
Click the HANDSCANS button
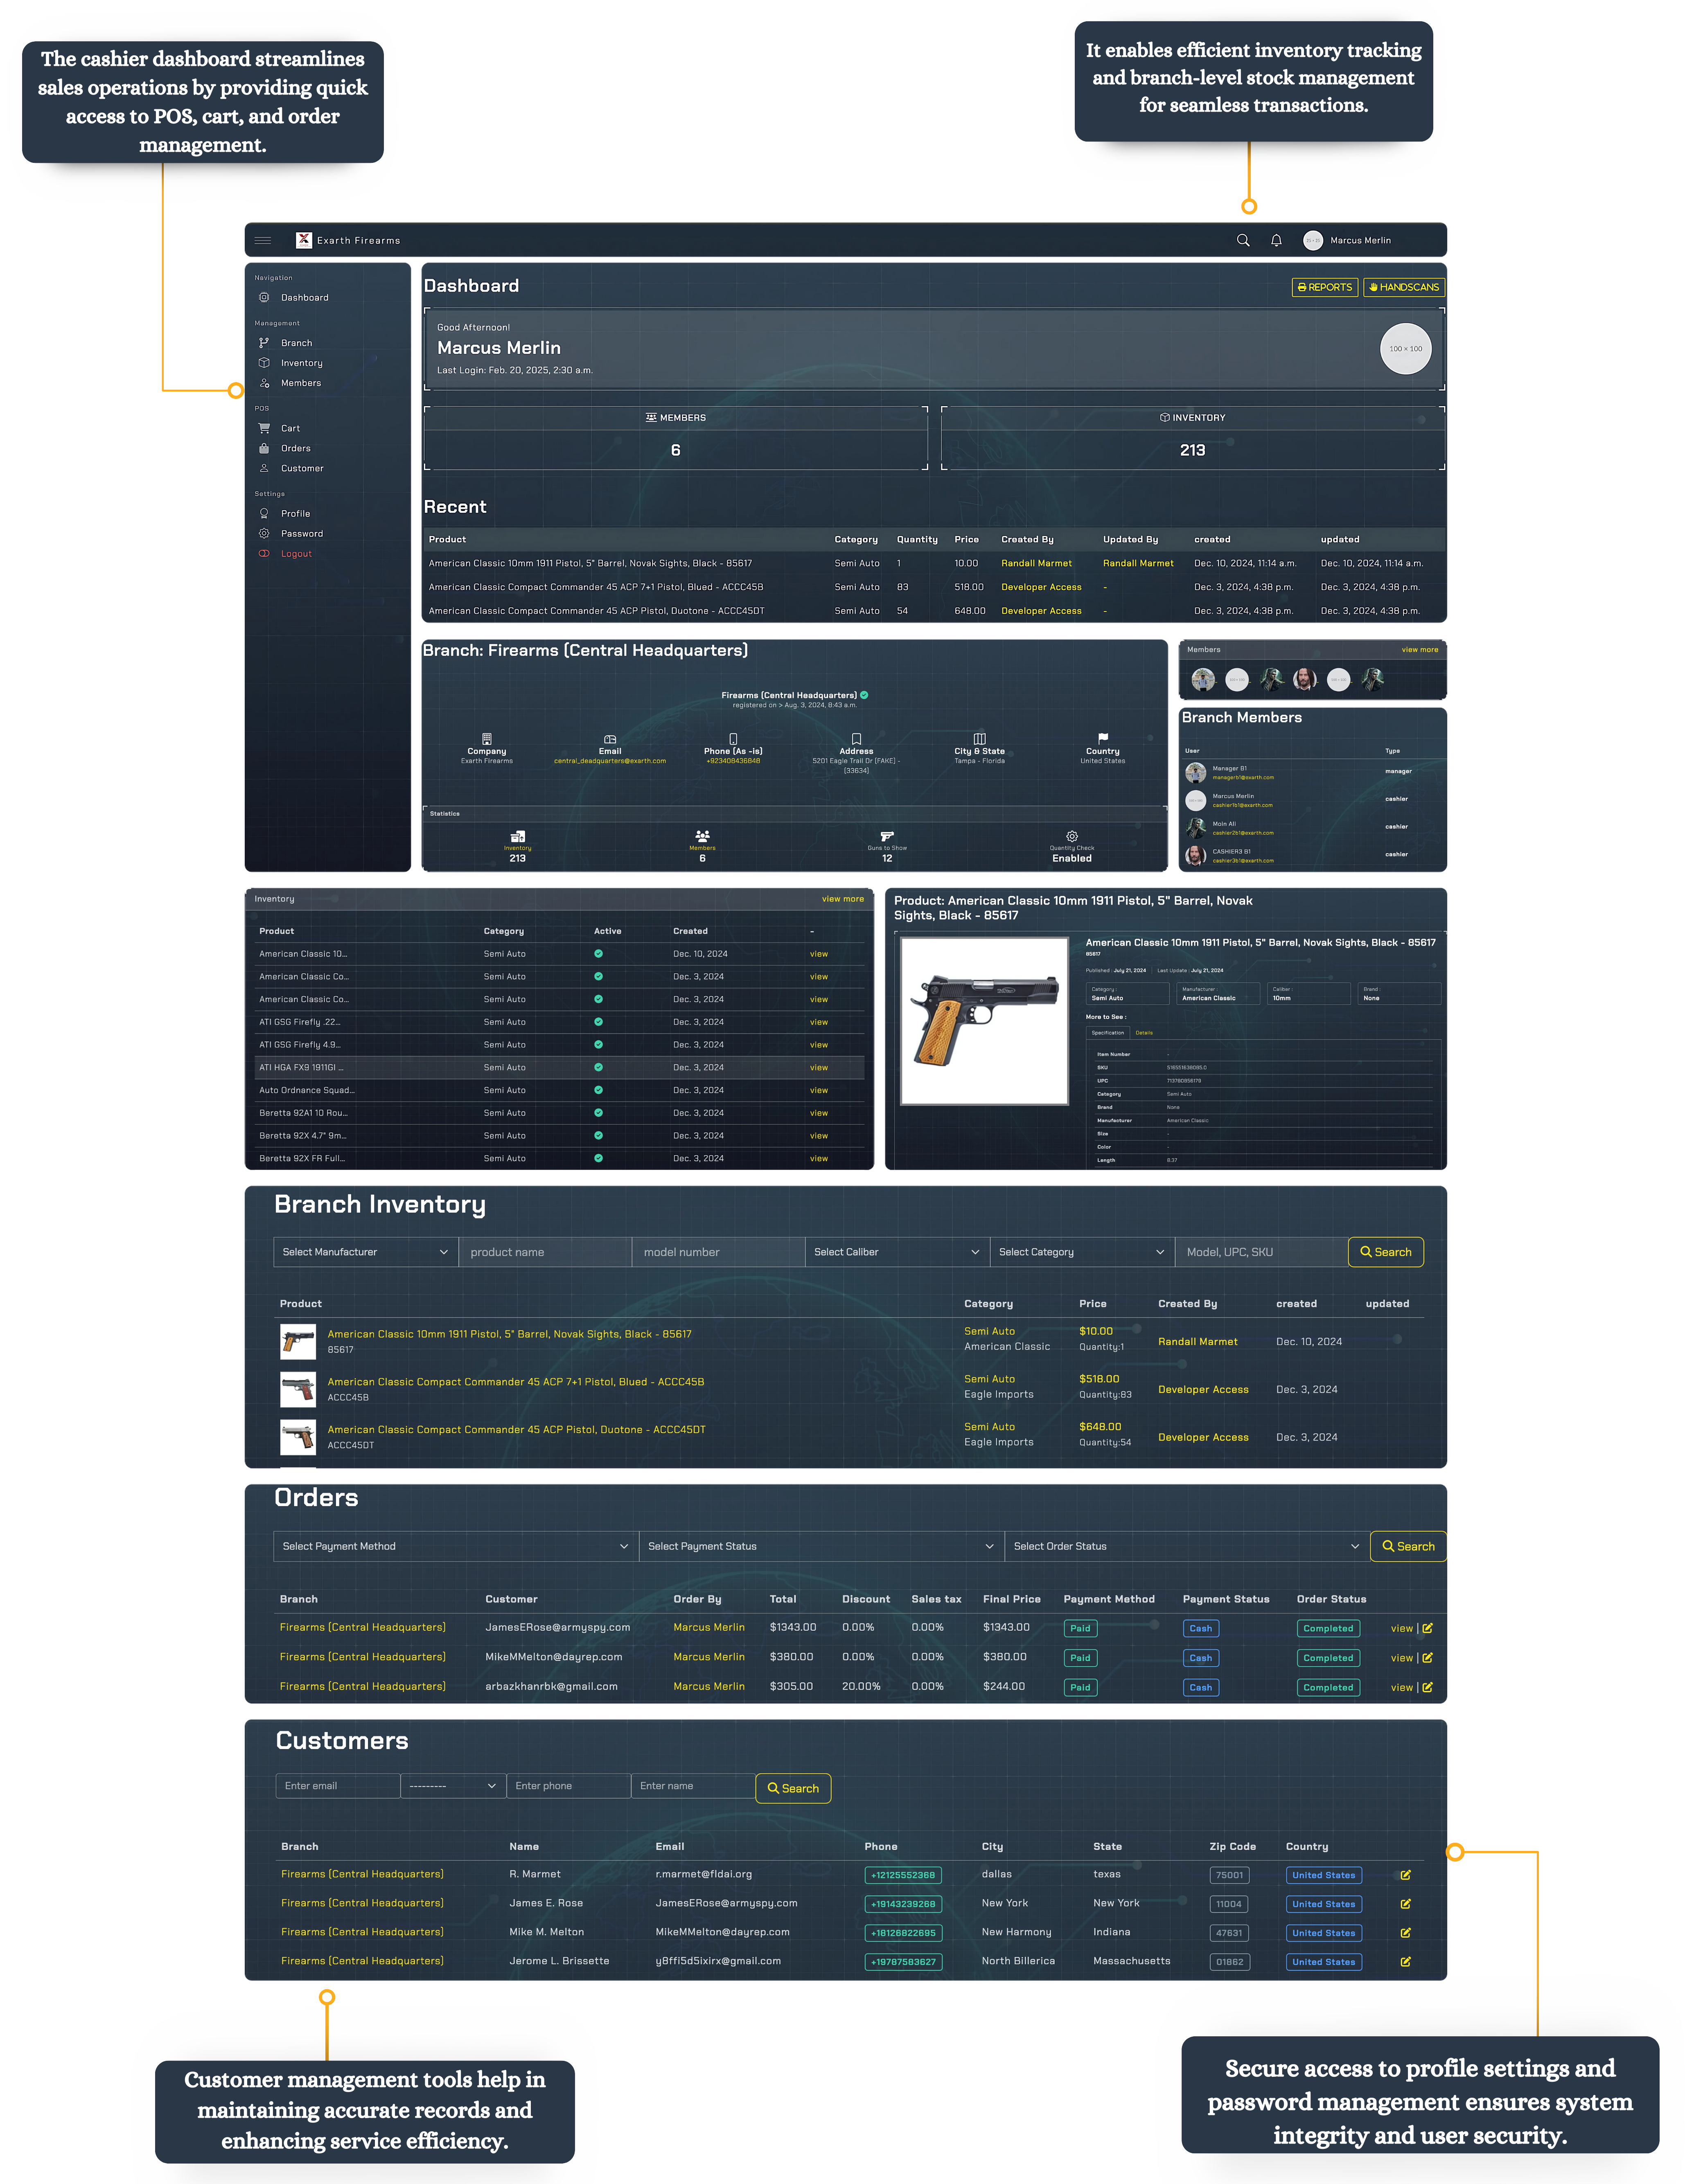1404,287
